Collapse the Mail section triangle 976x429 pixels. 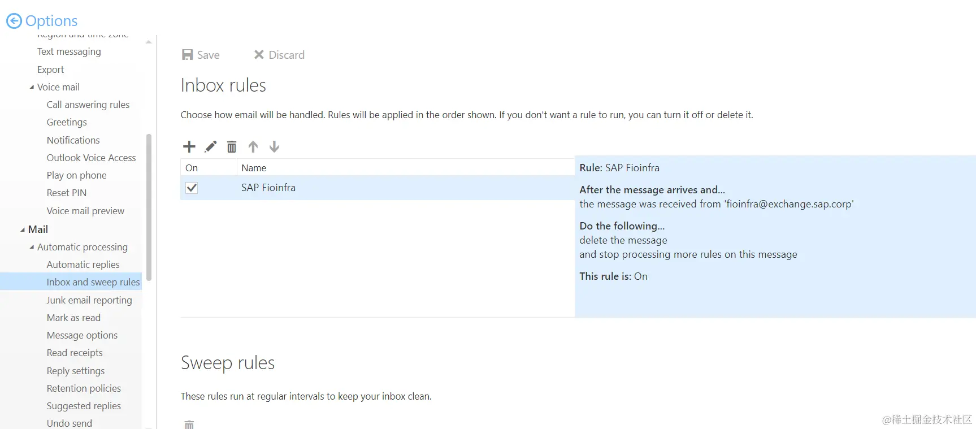(23, 229)
